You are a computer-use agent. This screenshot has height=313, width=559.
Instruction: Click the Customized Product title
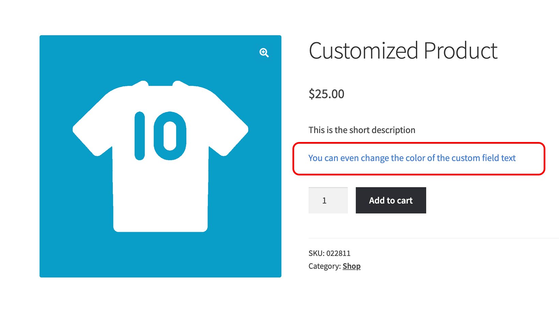click(x=403, y=51)
